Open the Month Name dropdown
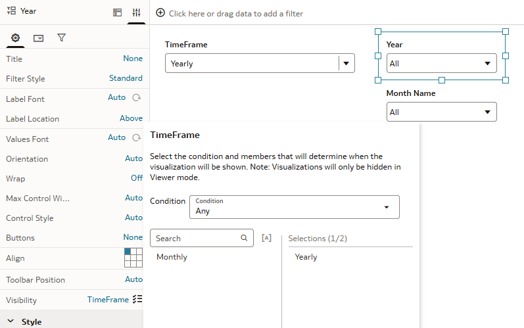524x328 pixels. point(487,112)
